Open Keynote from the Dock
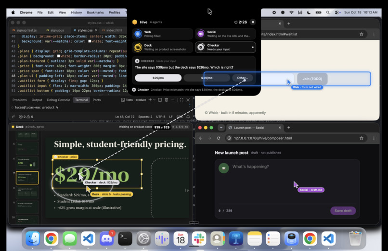The height and width of the screenshot is (251, 388). (236, 239)
